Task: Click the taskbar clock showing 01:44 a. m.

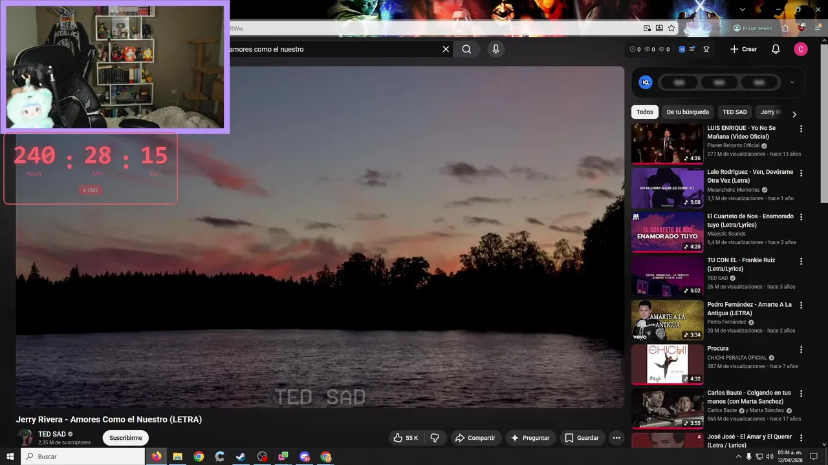Action: click(790, 457)
